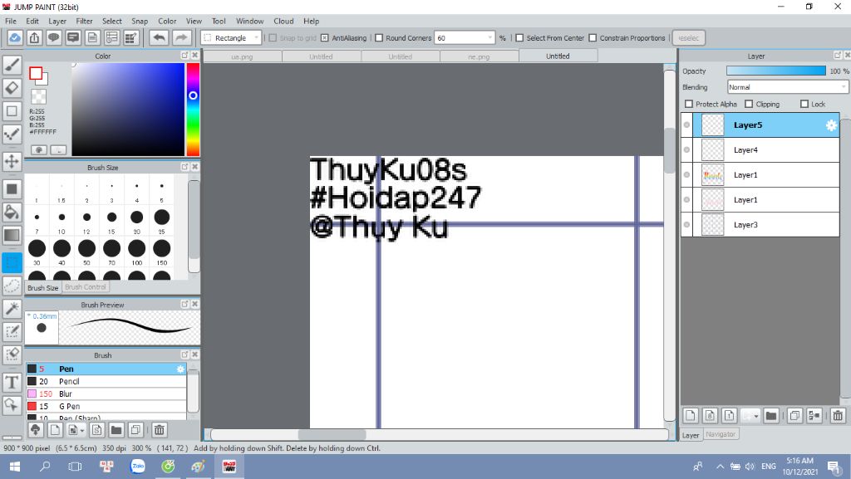
Task: Delete the selected layer with trash icon
Action: (x=838, y=416)
